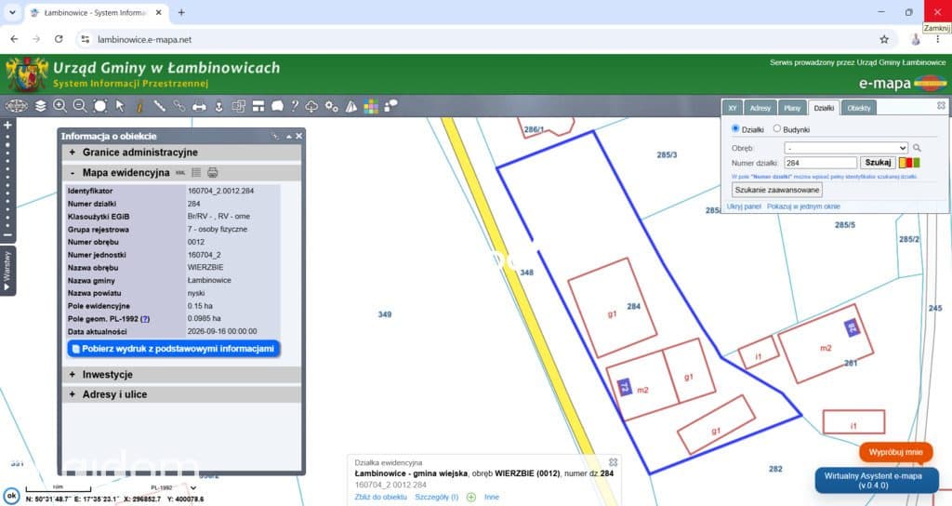Click the Wypróbuj mnie button

click(895, 452)
